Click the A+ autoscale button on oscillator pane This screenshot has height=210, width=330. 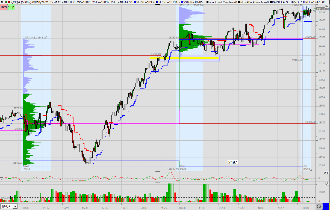pyautogui.click(x=326, y=173)
